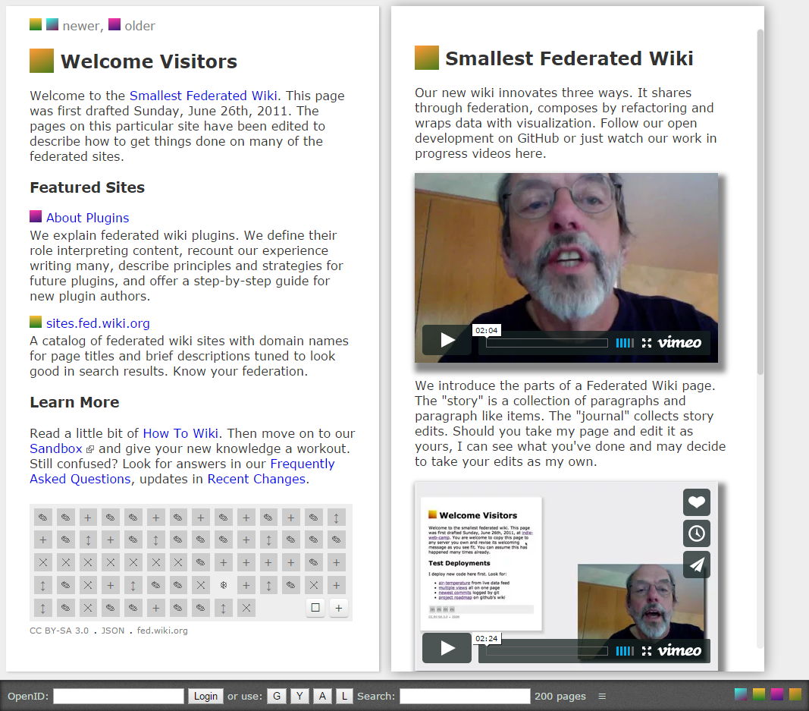Click the Vimeo logo on the 02:04 video

[679, 342]
